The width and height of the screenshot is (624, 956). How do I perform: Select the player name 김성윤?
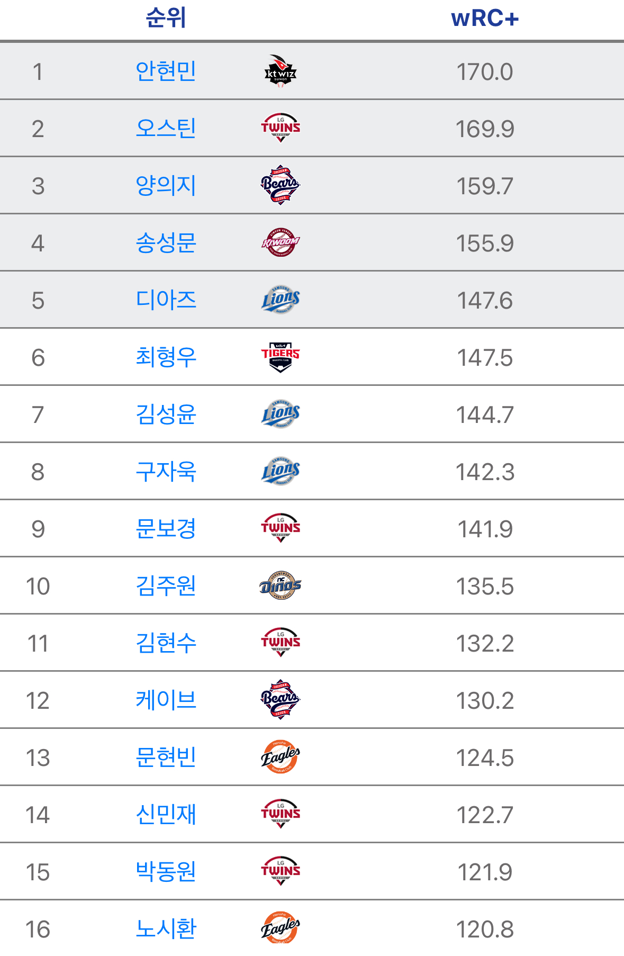click(x=166, y=414)
